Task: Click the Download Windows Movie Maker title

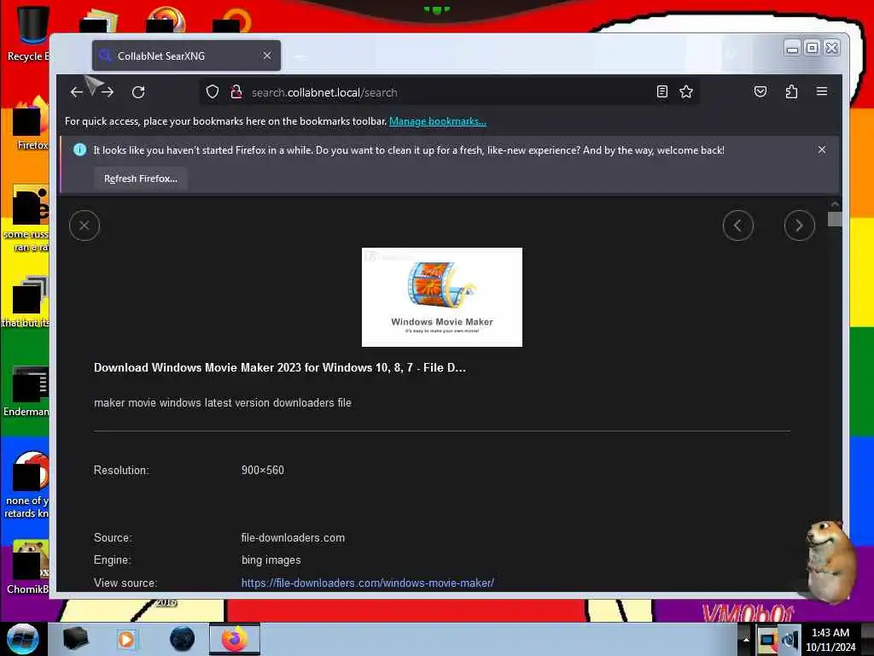Action: [x=280, y=367]
